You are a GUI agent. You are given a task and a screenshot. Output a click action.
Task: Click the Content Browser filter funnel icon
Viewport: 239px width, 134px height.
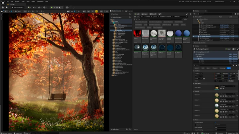135,19
